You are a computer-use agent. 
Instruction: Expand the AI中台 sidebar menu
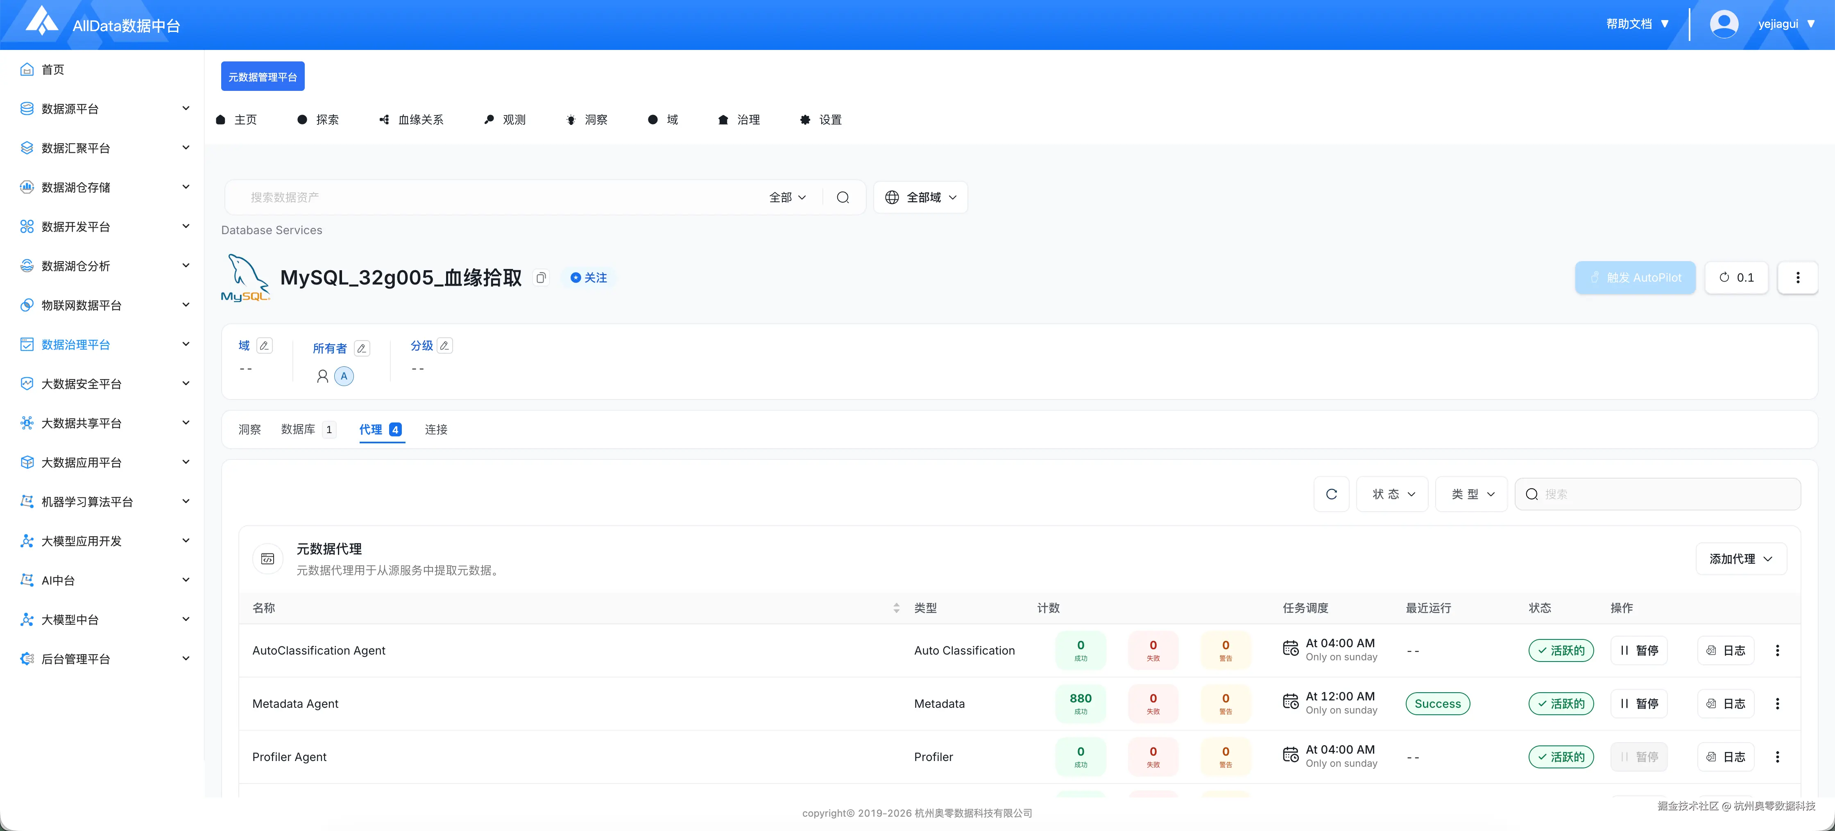click(186, 580)
